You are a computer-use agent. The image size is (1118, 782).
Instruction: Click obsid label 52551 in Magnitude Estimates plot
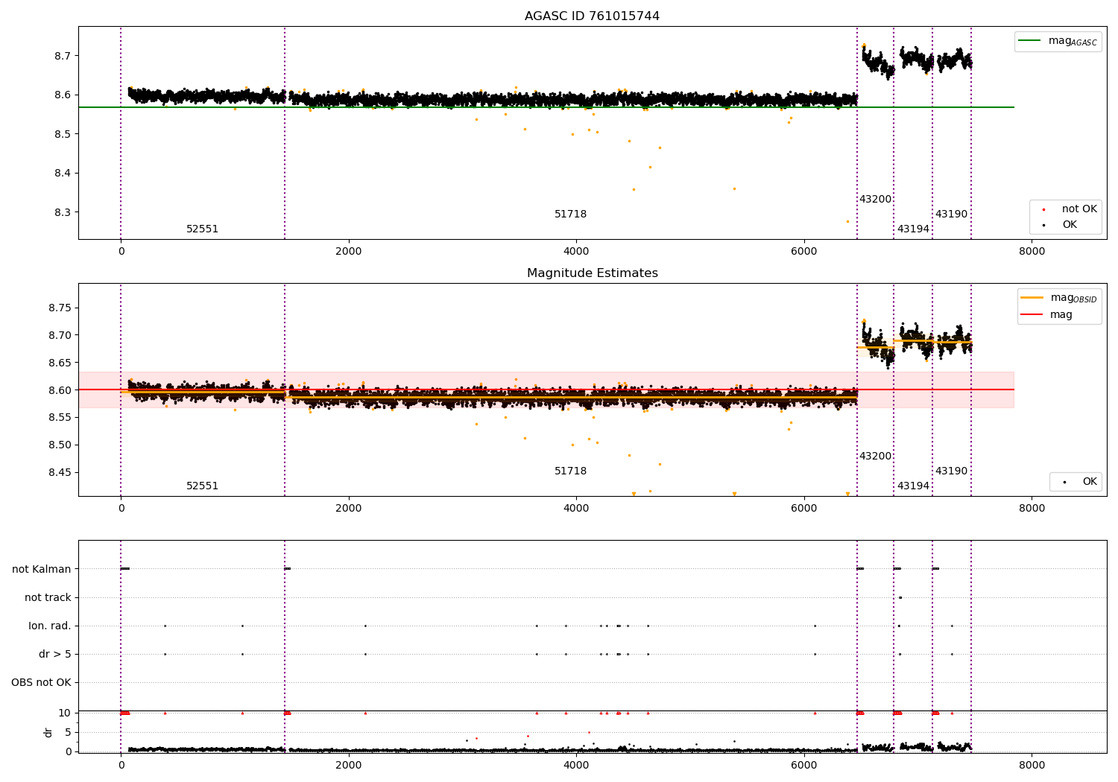point(203,486)
